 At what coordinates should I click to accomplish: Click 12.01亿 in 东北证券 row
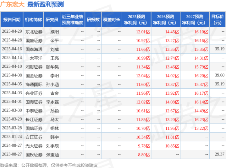(x=143, y=32)
